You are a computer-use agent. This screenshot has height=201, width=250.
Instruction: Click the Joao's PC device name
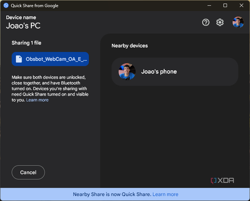click(23, 26)
